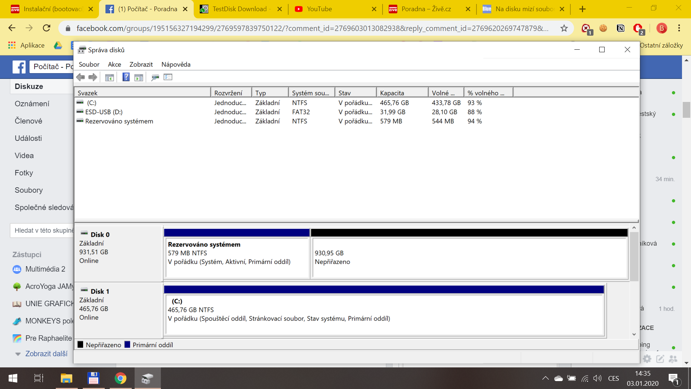The width and height of the screenshot is (691, 389).
Task: Open the settings checklist toolbar icon
Action: coord(168,77)
